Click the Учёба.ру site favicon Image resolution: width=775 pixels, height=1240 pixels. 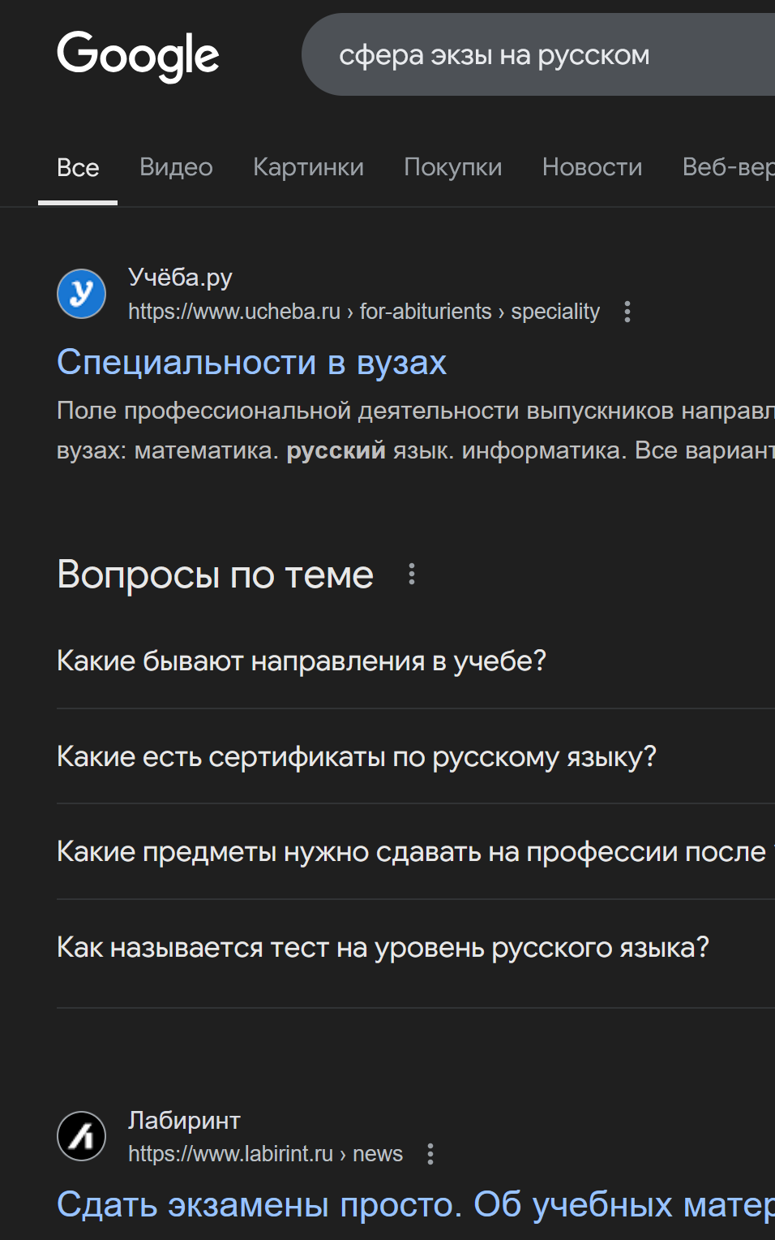click(81, 294)
